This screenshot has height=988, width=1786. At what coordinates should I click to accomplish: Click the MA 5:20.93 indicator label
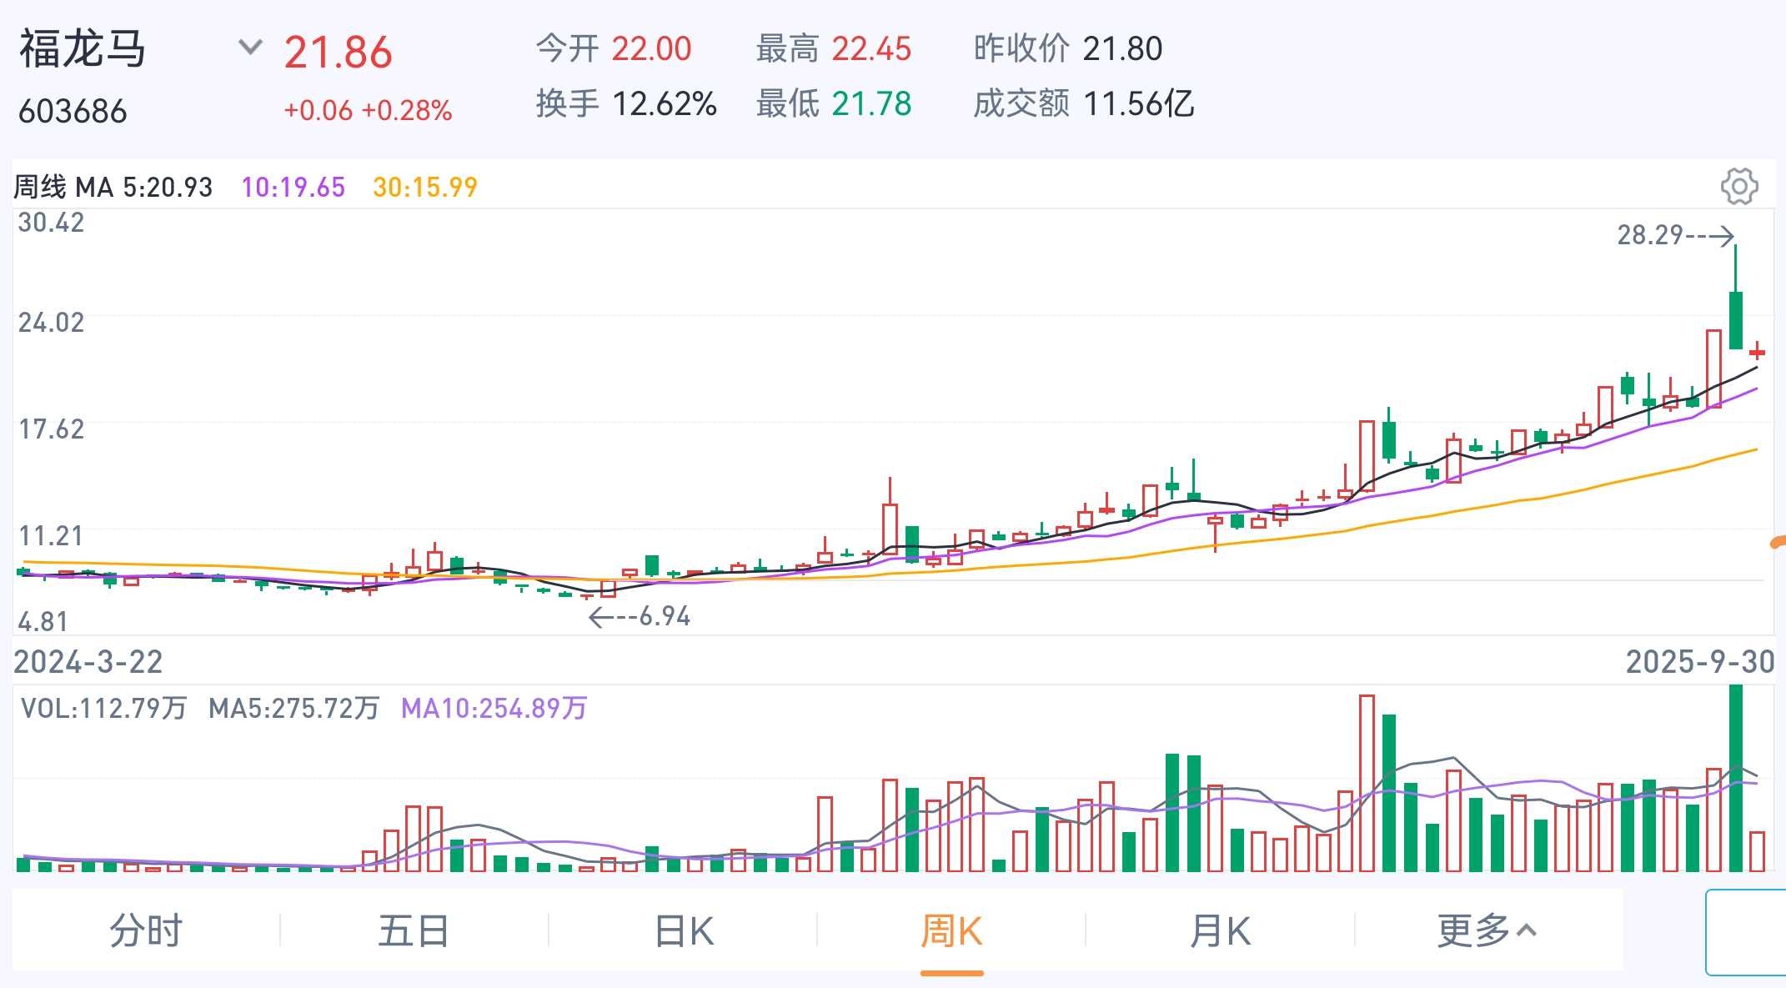point(143,188)
